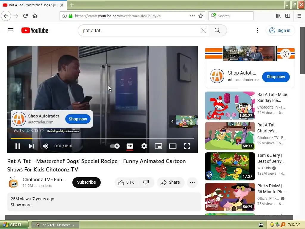
Task: Open the Autotrader sidebar ad banner image
Action: coord(250,54)
